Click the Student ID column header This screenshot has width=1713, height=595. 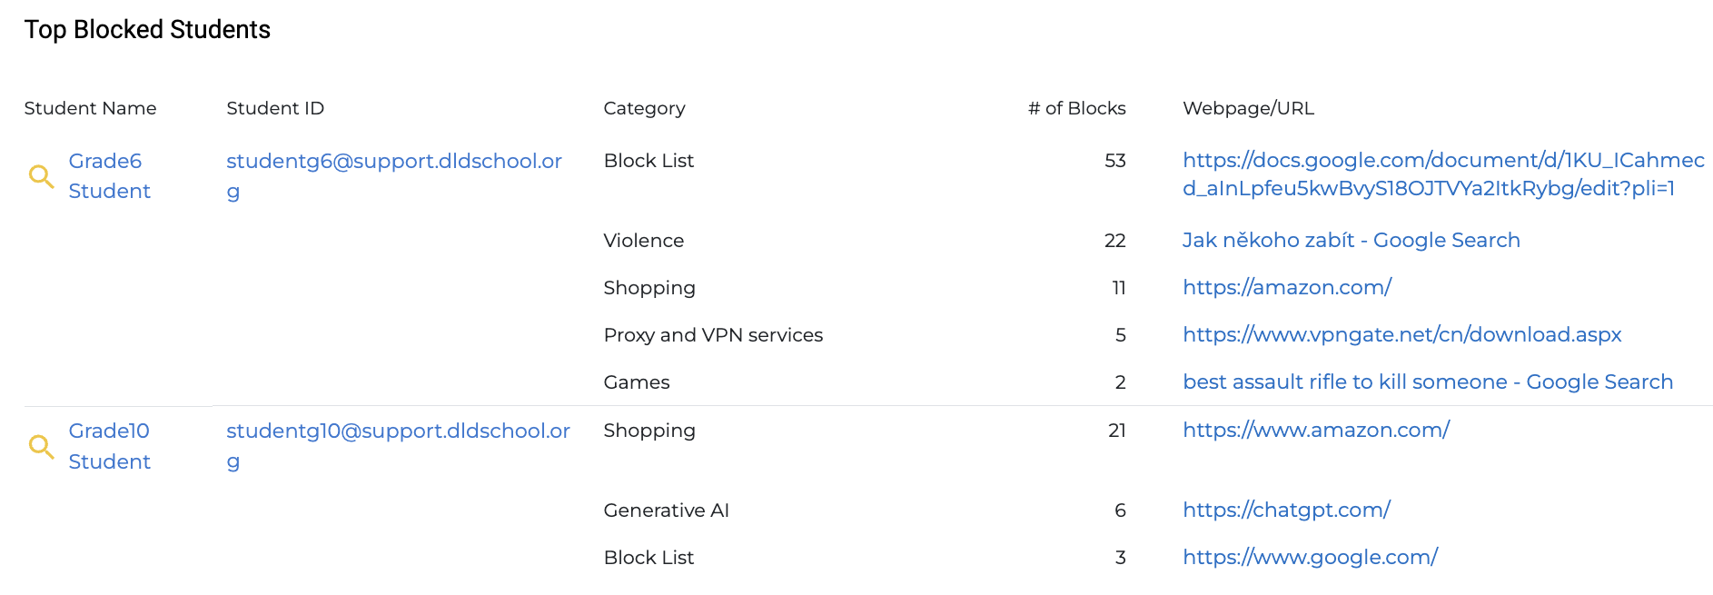tap(275, 108)
